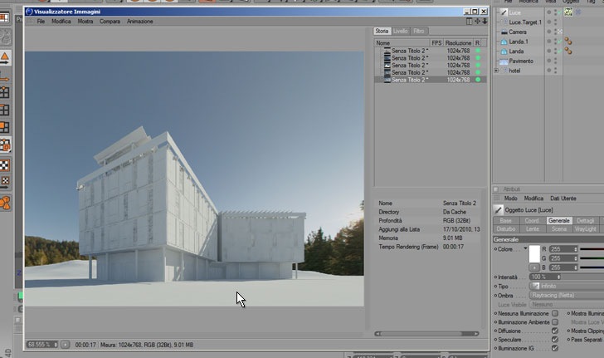Click the orange Animation mode icon in left palette
The width and height of the screenshot is (604, 358).
pos(5,203)
